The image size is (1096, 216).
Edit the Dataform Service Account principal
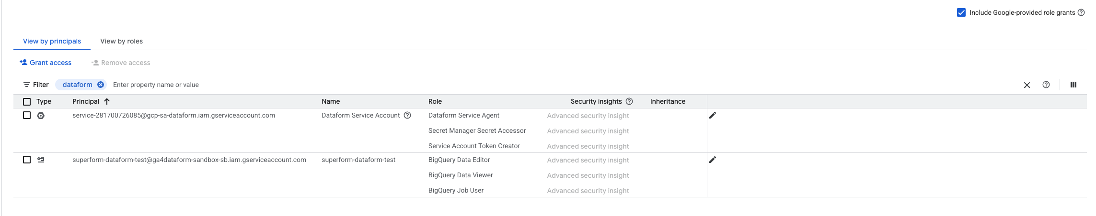pos(713,115)
